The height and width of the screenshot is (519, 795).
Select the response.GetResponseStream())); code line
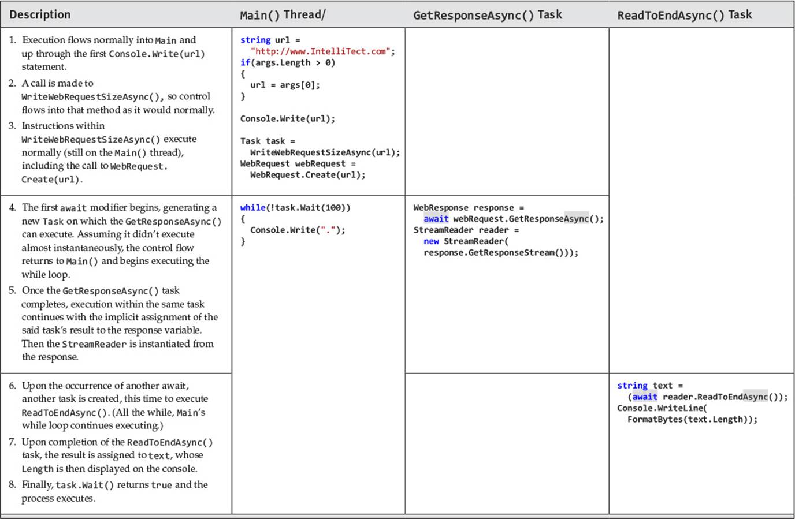pyautogui.click(x=500, y=253)
